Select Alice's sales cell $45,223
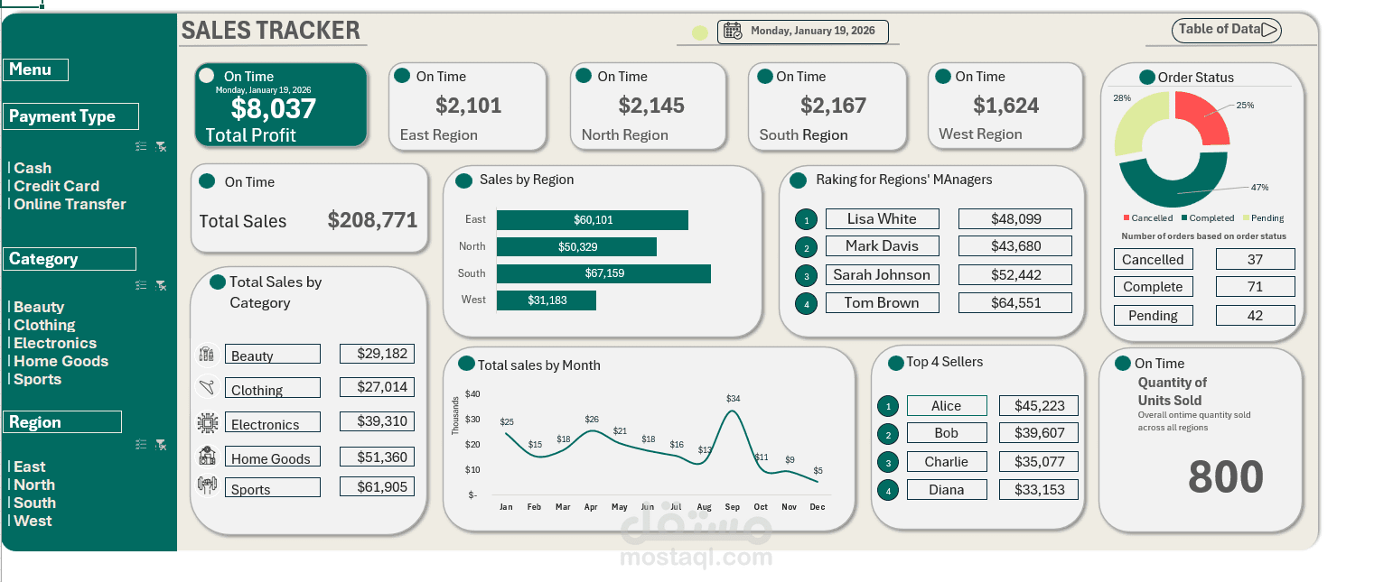 (1039, 406)
